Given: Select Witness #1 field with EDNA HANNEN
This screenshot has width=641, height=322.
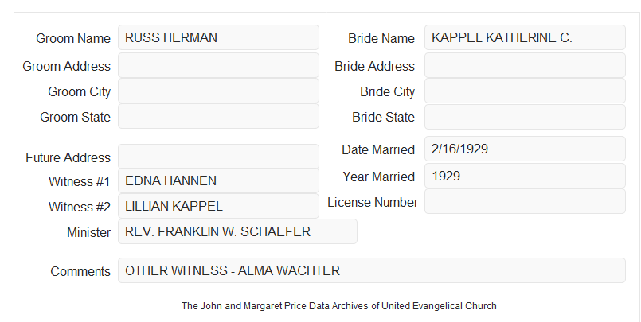Looking at the screenshot, I should (x=218, y=180).
